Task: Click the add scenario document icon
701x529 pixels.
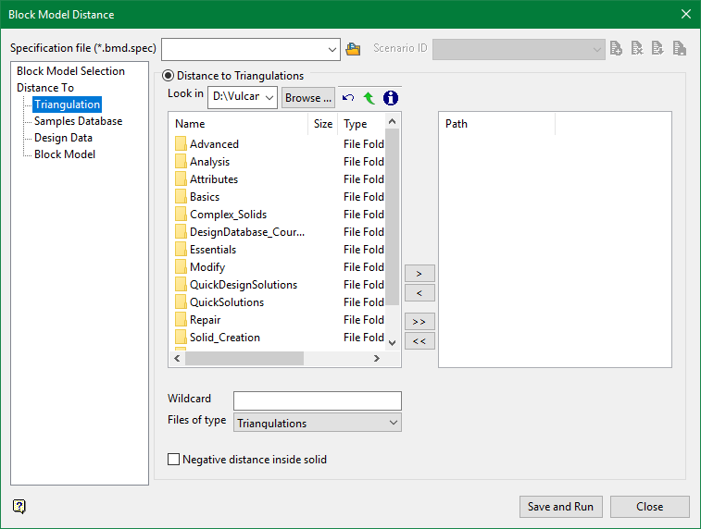Action: [x=616, y=49]
